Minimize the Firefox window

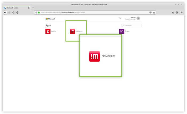[x=176, y=5]
